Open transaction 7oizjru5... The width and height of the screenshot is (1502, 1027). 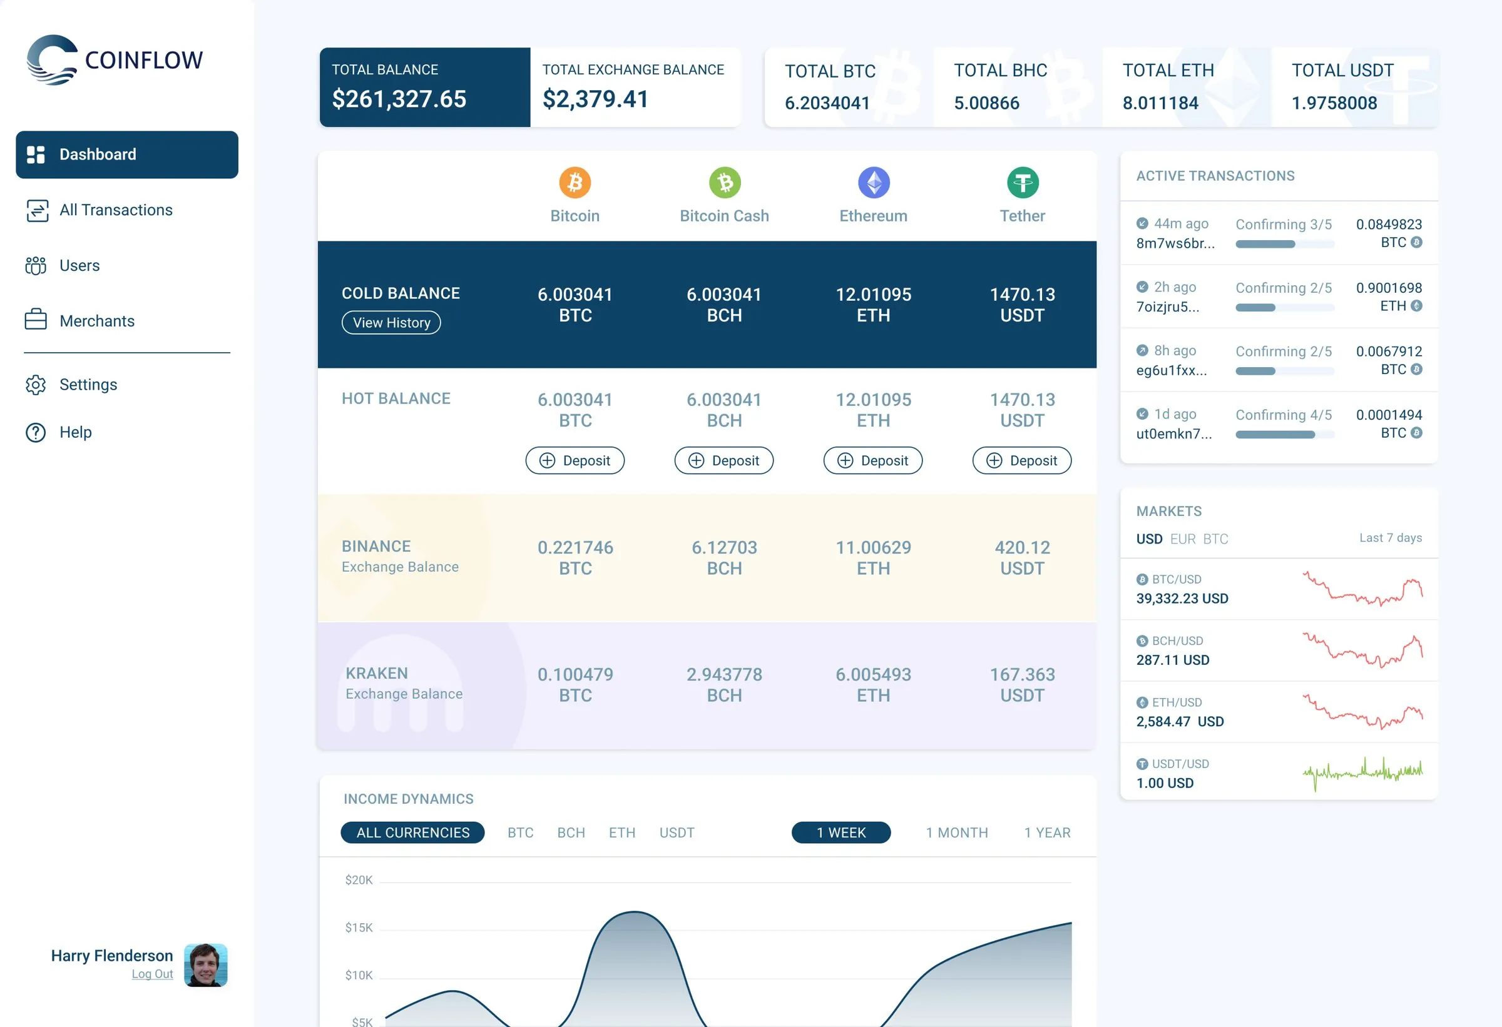pyautogui.click(x=1167, y=307)
